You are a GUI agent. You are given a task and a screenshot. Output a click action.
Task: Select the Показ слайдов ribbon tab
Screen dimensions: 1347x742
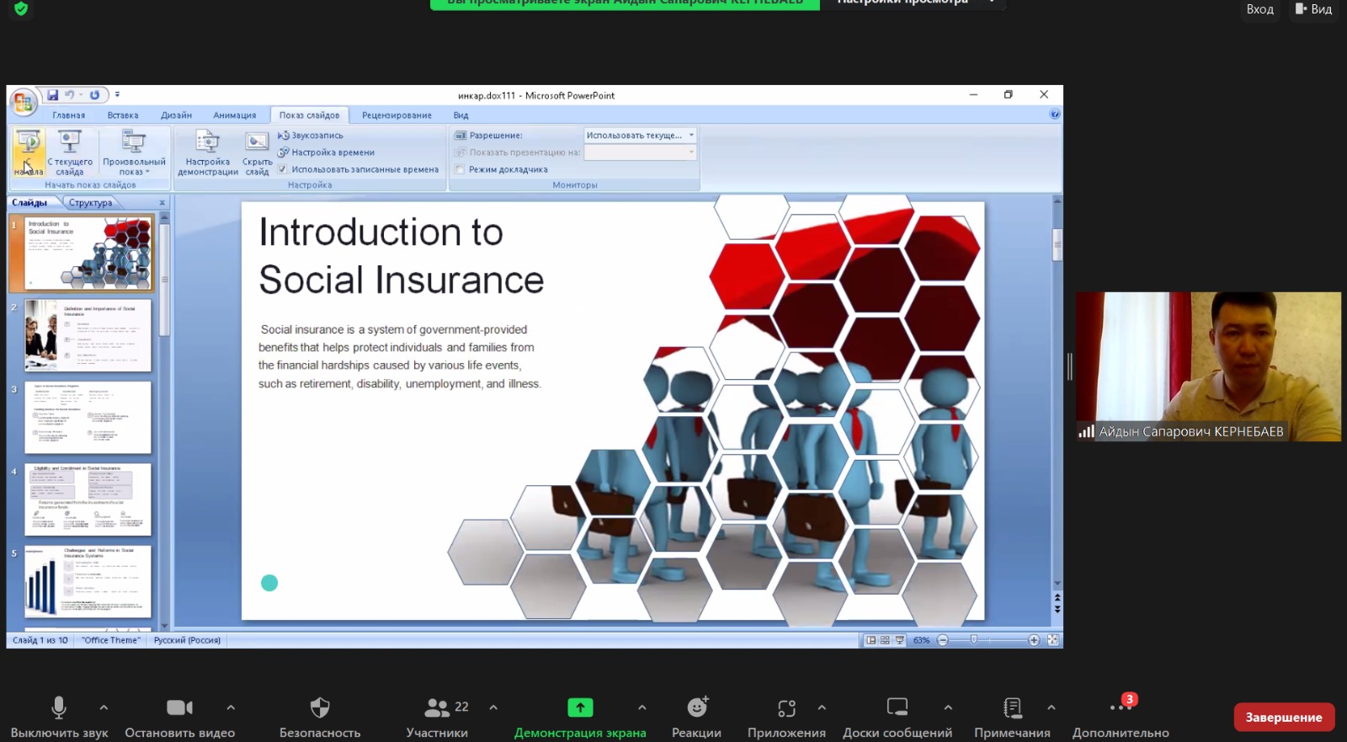pos(309,115)
